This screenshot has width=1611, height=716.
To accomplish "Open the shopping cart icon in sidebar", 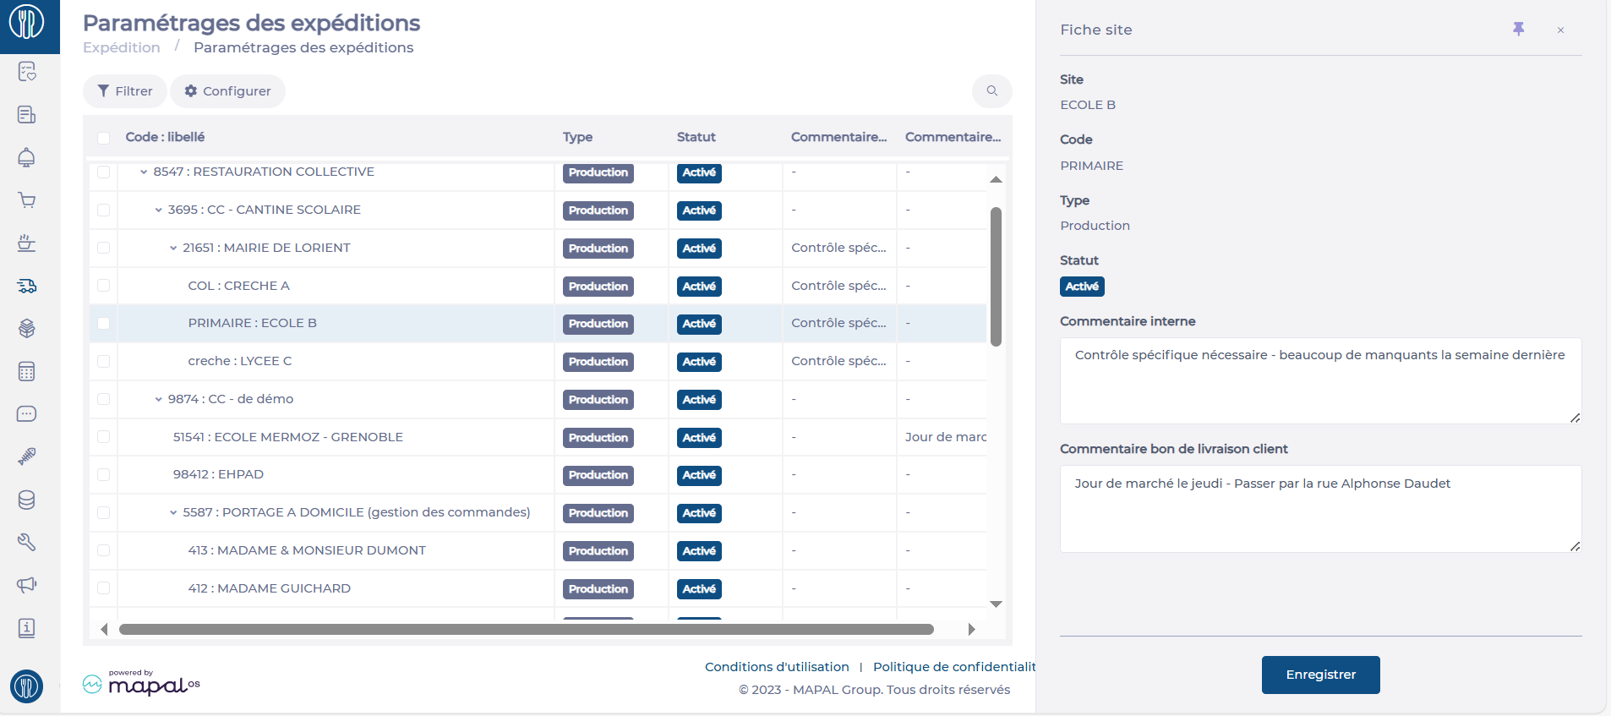I will (27, 200).
